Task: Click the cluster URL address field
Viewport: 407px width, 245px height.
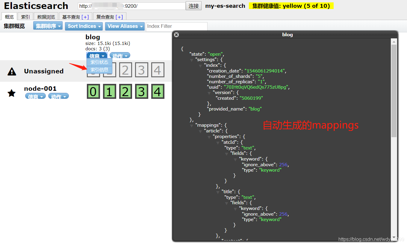Action: tap(132, 6)
